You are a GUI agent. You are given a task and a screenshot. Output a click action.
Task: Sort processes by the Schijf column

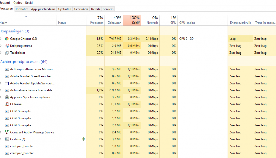click(132, 20)
